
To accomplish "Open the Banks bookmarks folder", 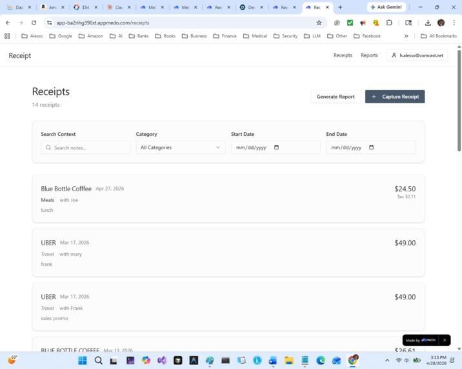I will 139,36.
